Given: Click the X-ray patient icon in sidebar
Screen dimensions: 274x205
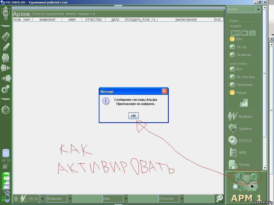Looking at the screenshot, I should 5,13.
